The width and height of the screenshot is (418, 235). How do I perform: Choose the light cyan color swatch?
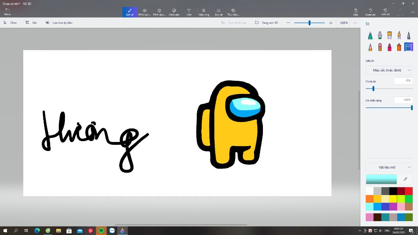tap(370, 206)
